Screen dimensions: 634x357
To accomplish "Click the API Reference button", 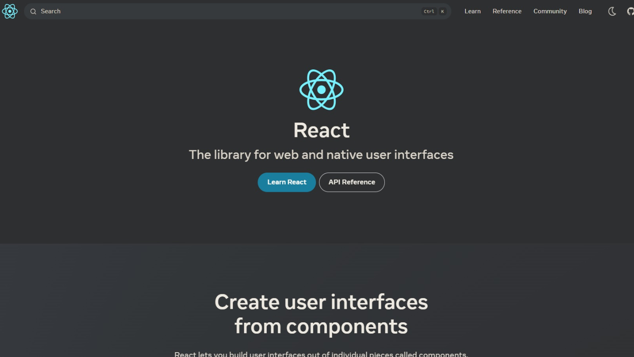I will click(352, 182).
